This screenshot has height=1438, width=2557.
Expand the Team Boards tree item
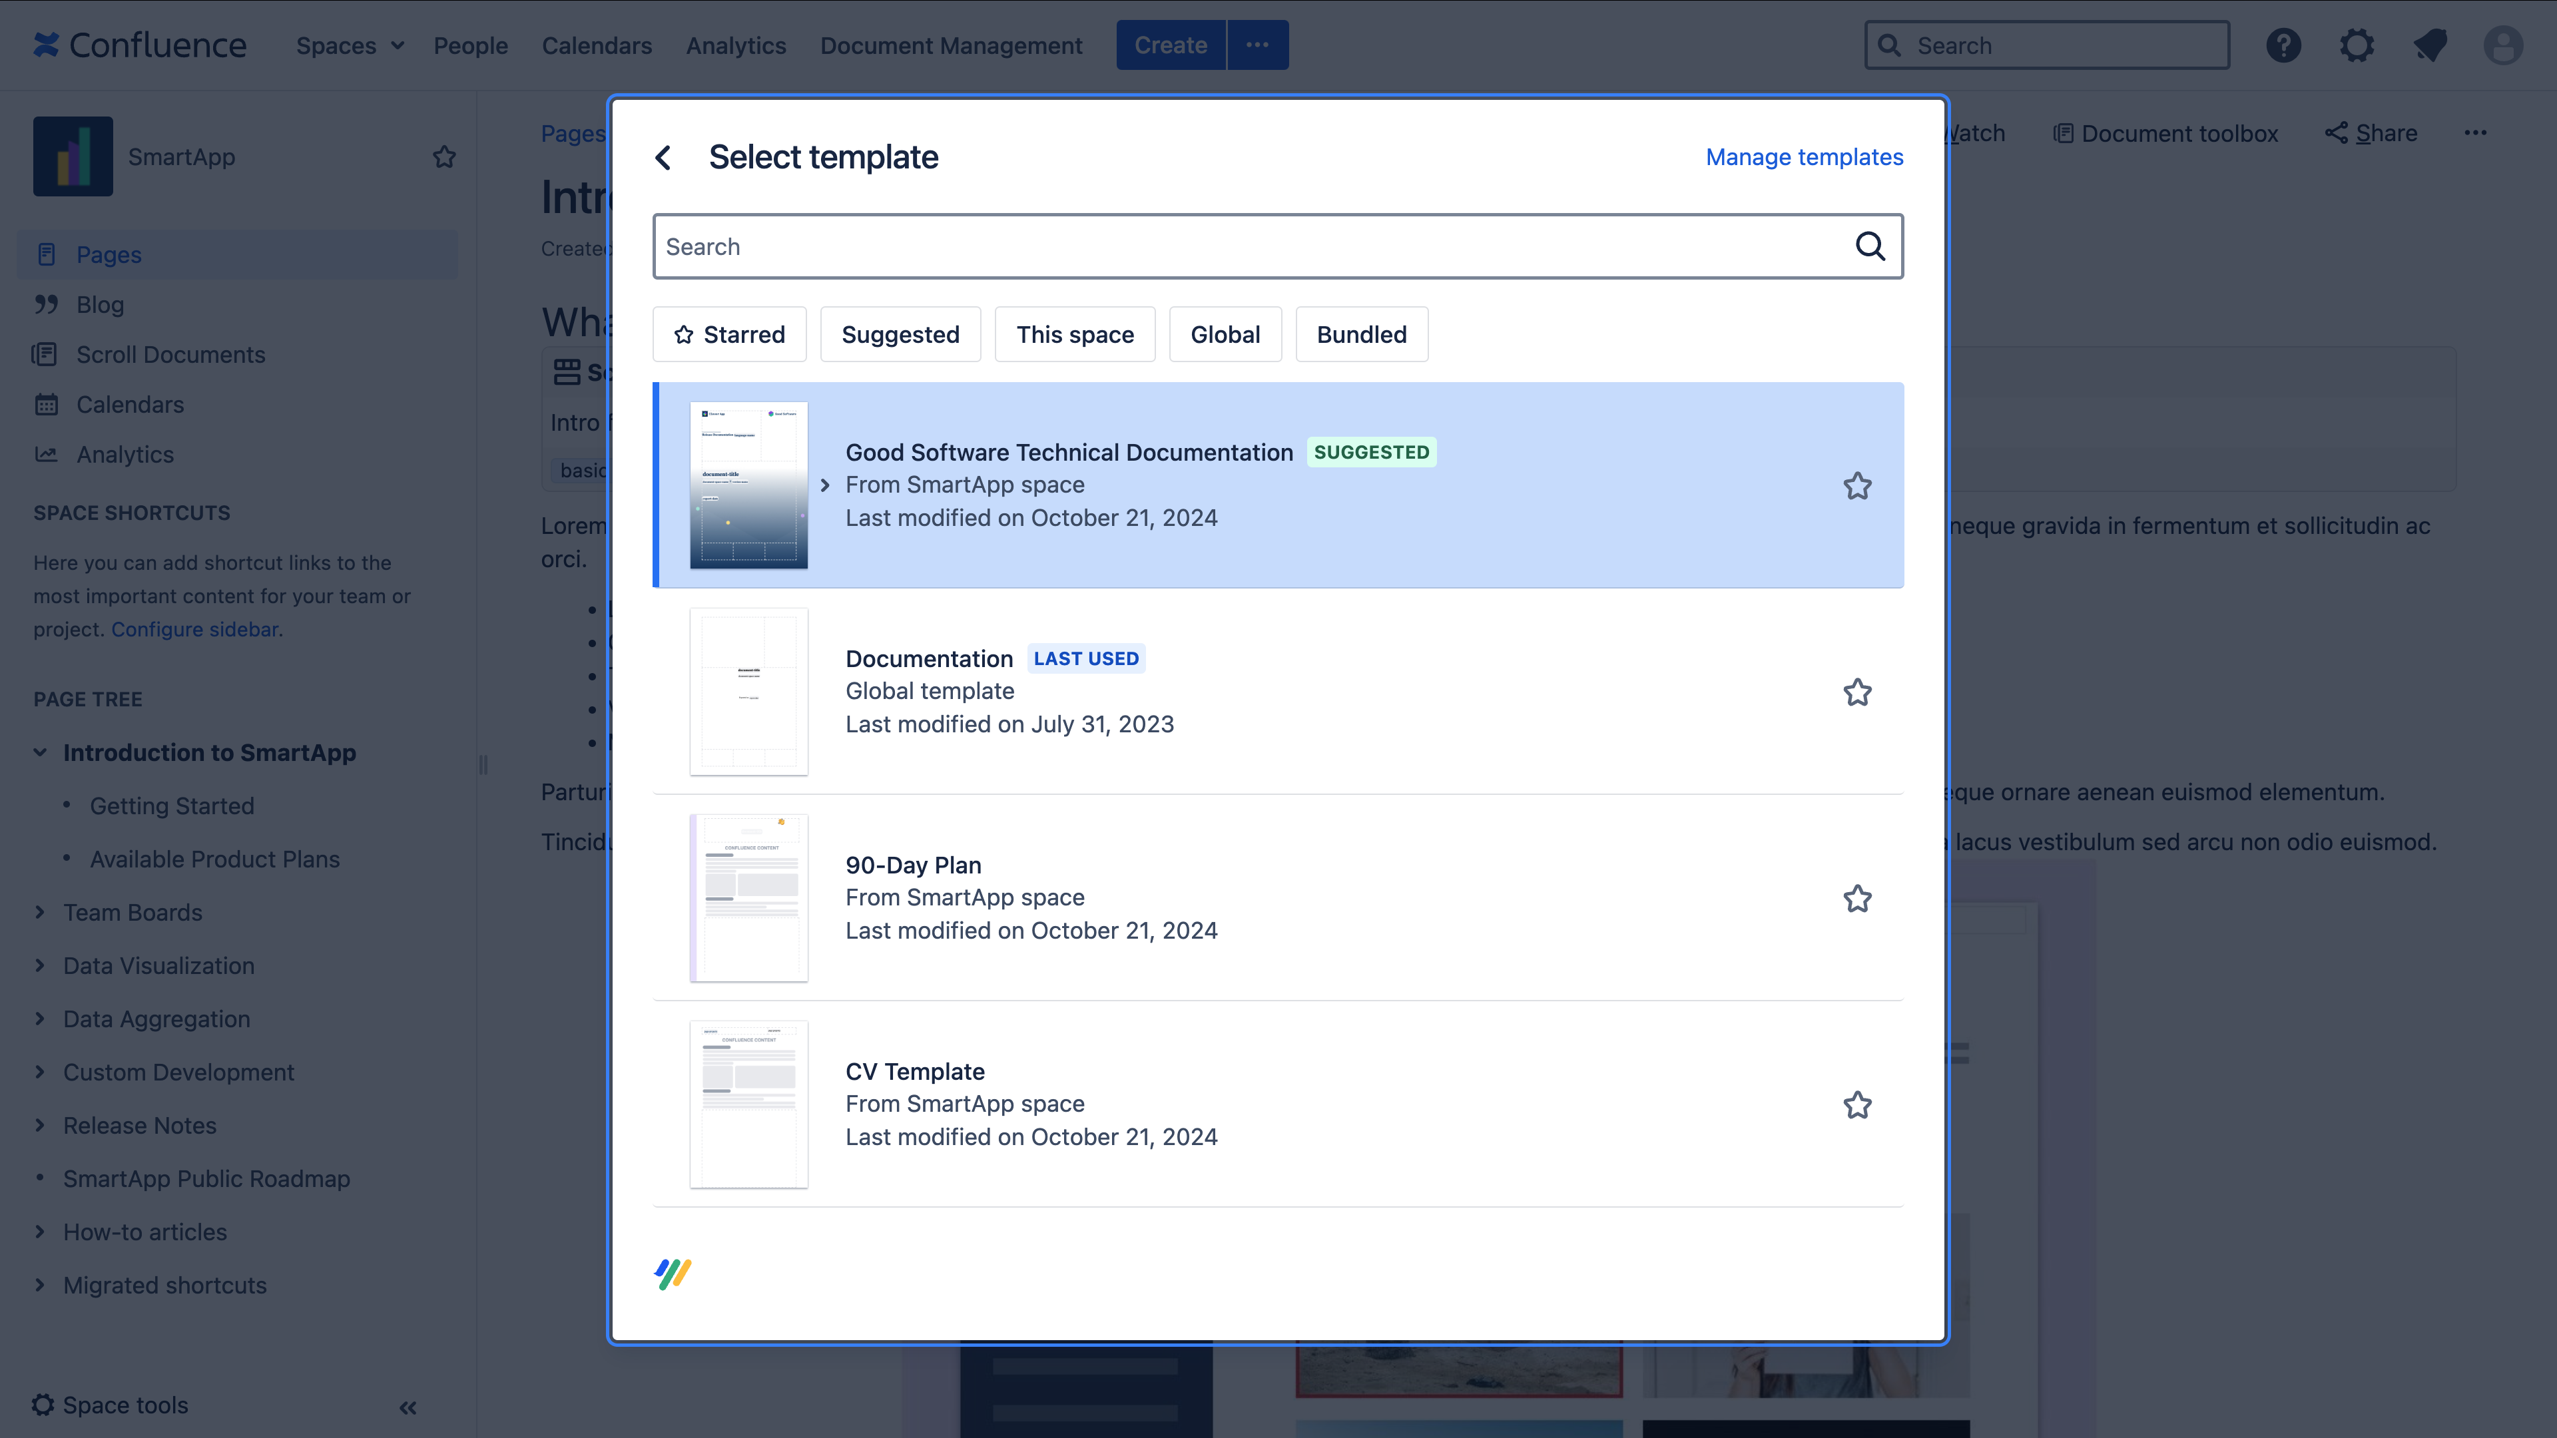click(40, 912)
